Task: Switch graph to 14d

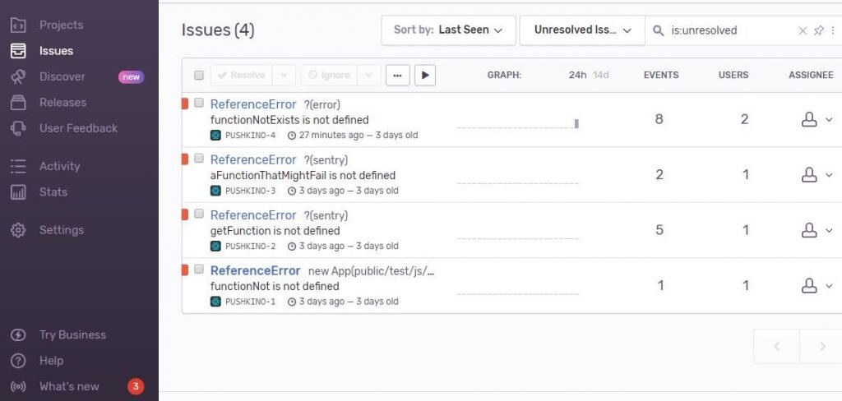Action: (601, 75)
